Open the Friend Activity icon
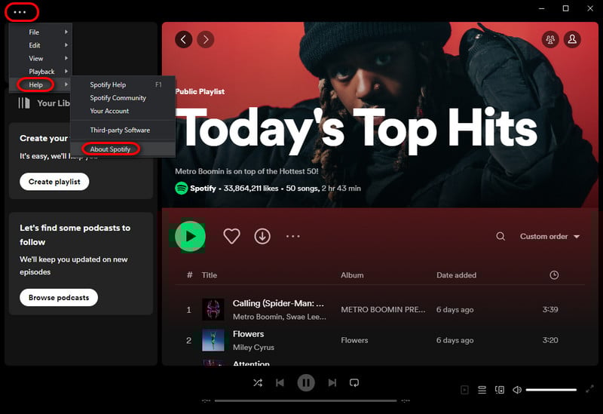603x414 pixels. [x=550, y=39]
